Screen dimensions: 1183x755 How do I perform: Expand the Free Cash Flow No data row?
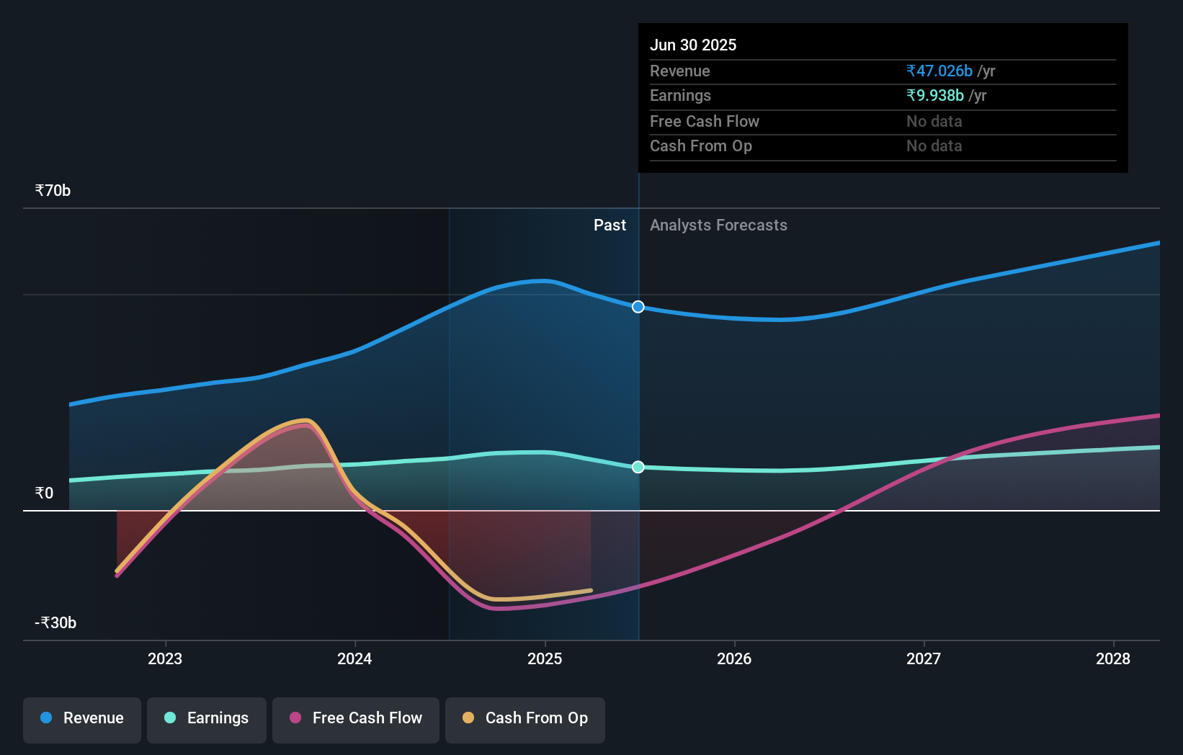pyautogui.click(x=807, y=122)
